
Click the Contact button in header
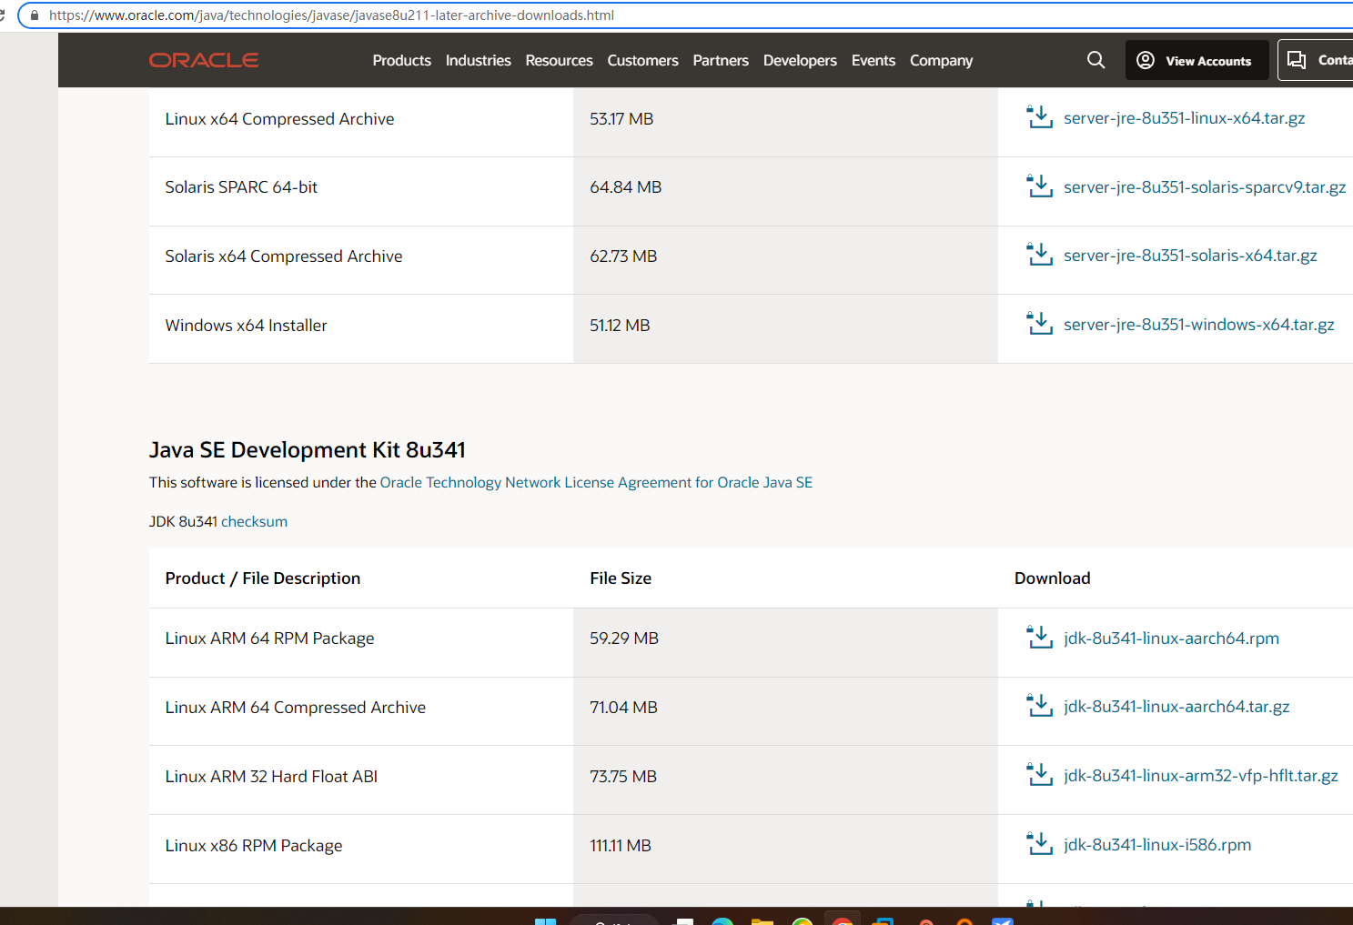click(1316, 60)
